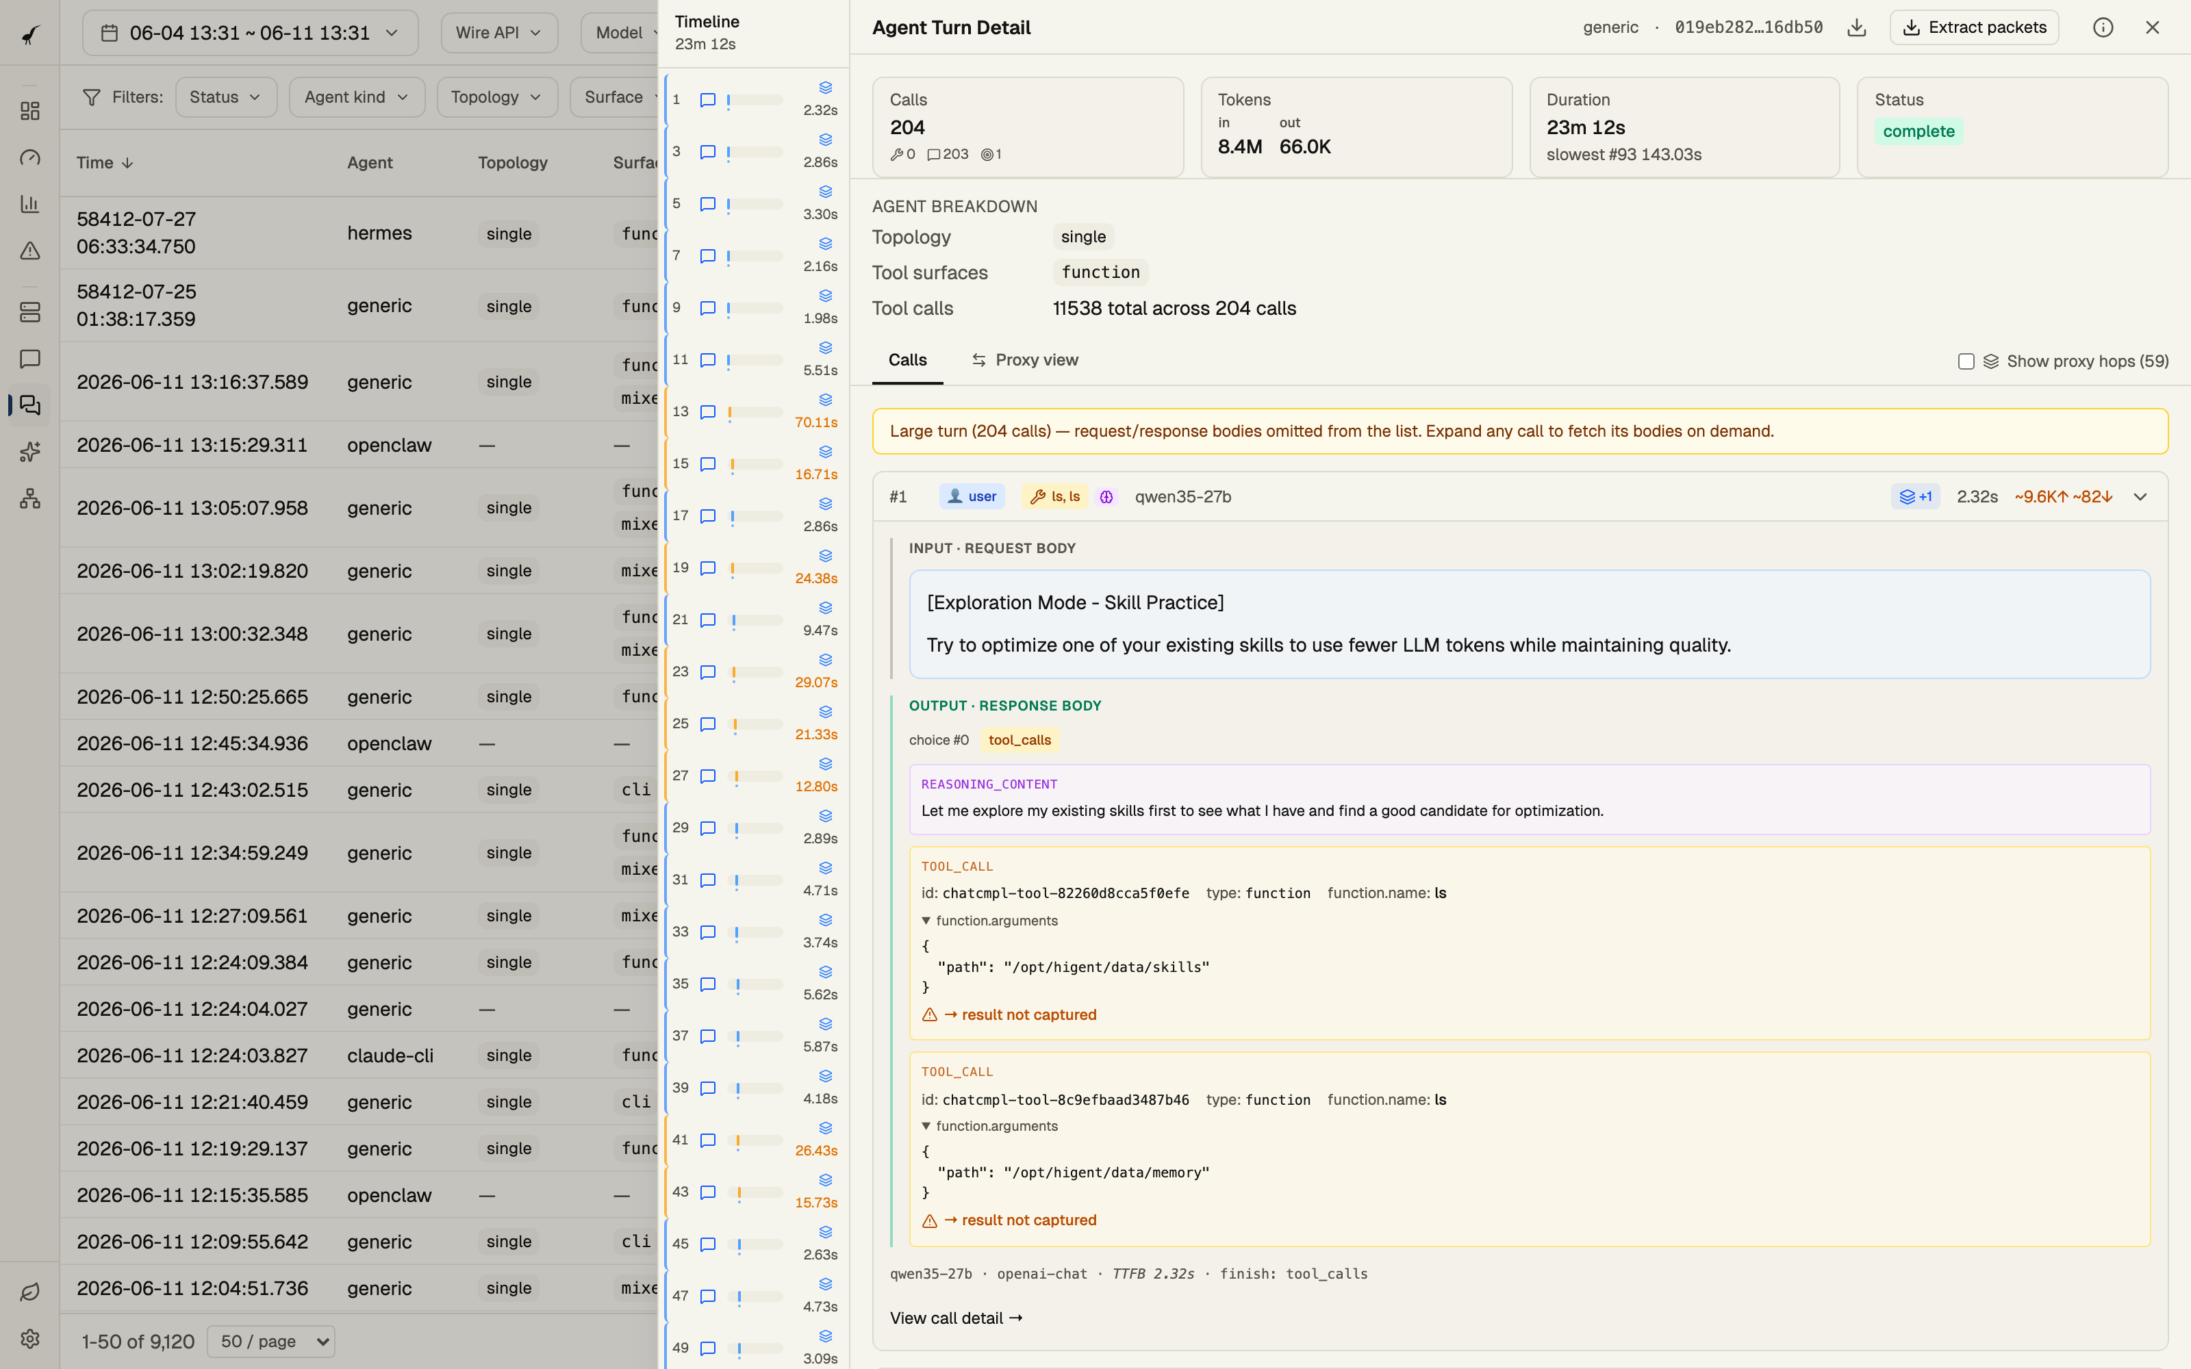Open the network topology icon in sidebar

click(x=30, y=498)
